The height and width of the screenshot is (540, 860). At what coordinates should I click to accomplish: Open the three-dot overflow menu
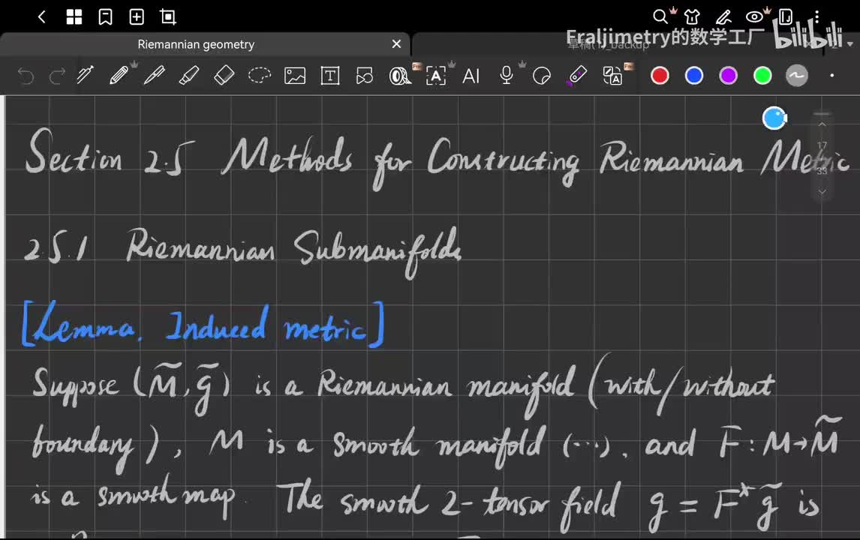pos(816,17)
